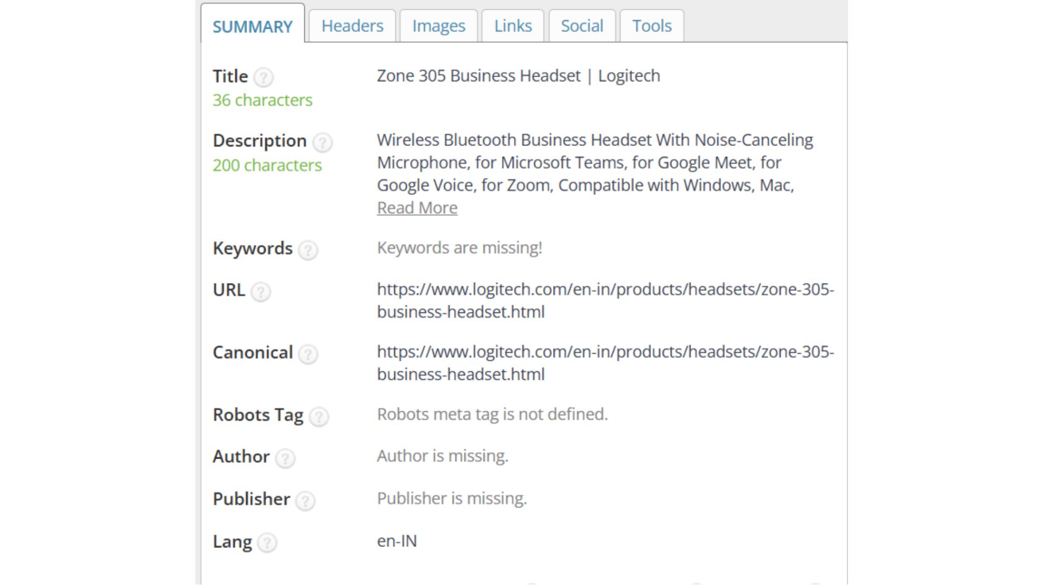
Task: Select the Social tab
Action: tap(582, 26)
